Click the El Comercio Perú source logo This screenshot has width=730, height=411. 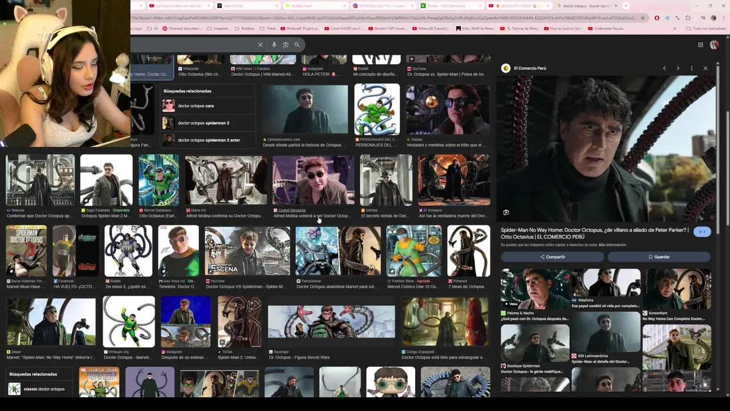[506, 68]
